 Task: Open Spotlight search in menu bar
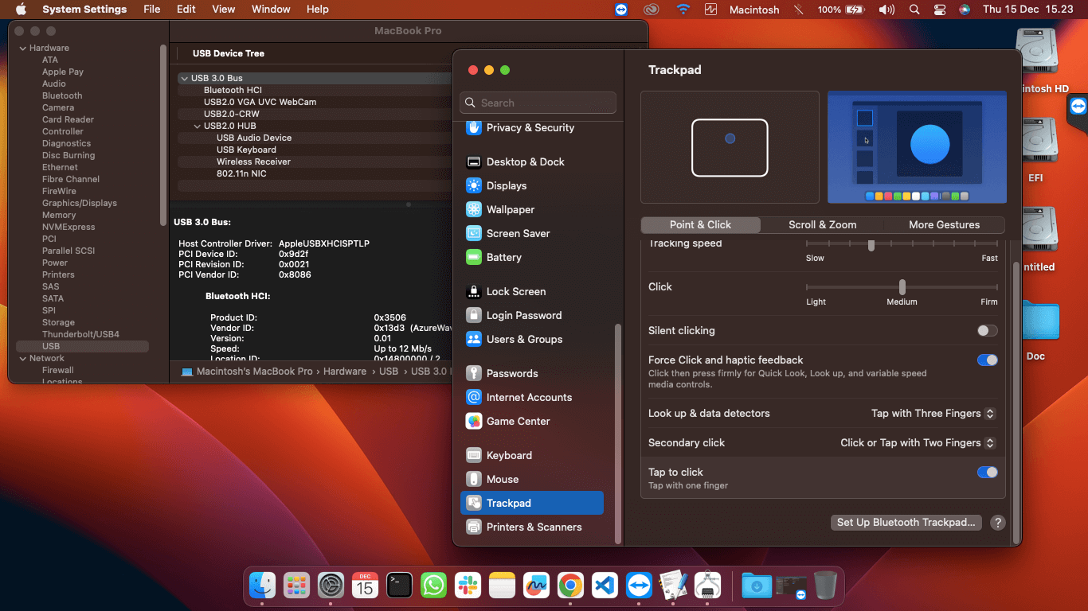(914, 10)
